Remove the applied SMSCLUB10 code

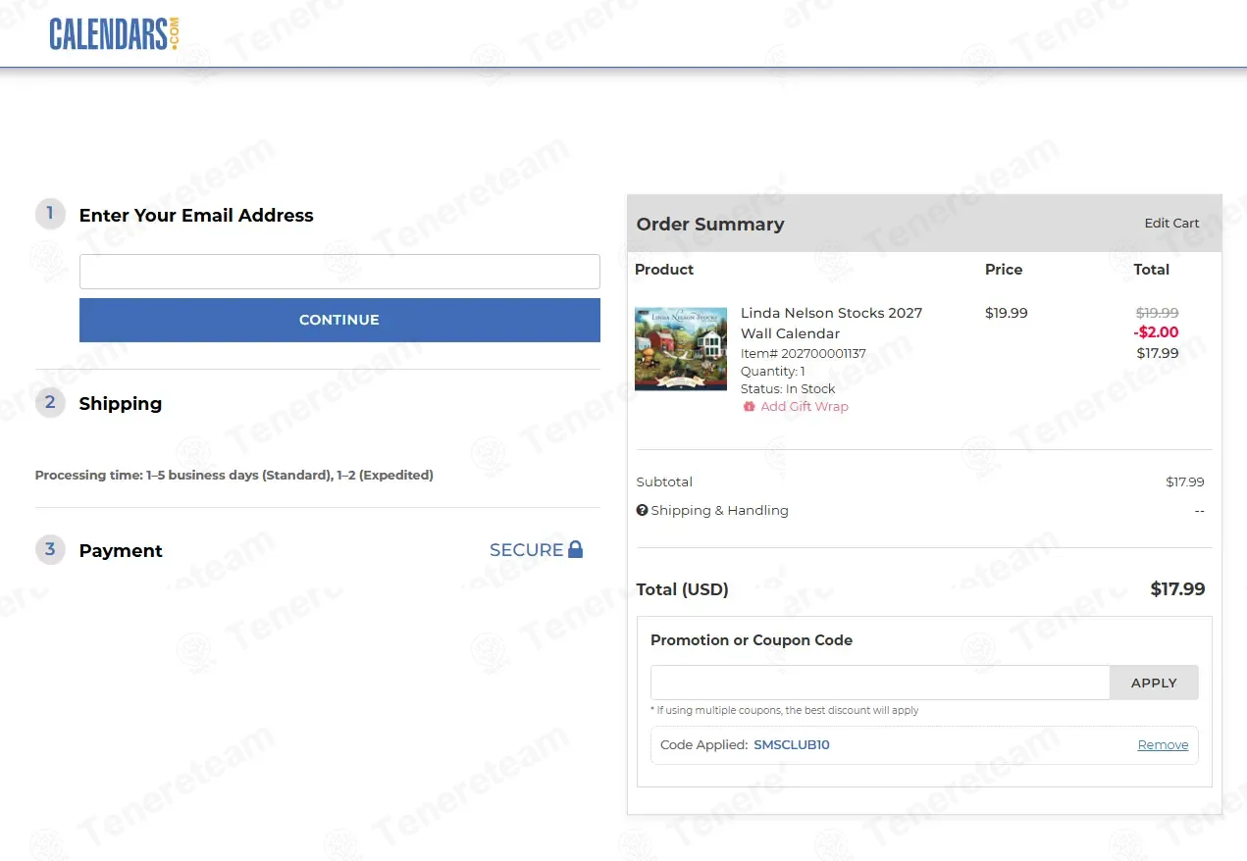coord(1163,745)
